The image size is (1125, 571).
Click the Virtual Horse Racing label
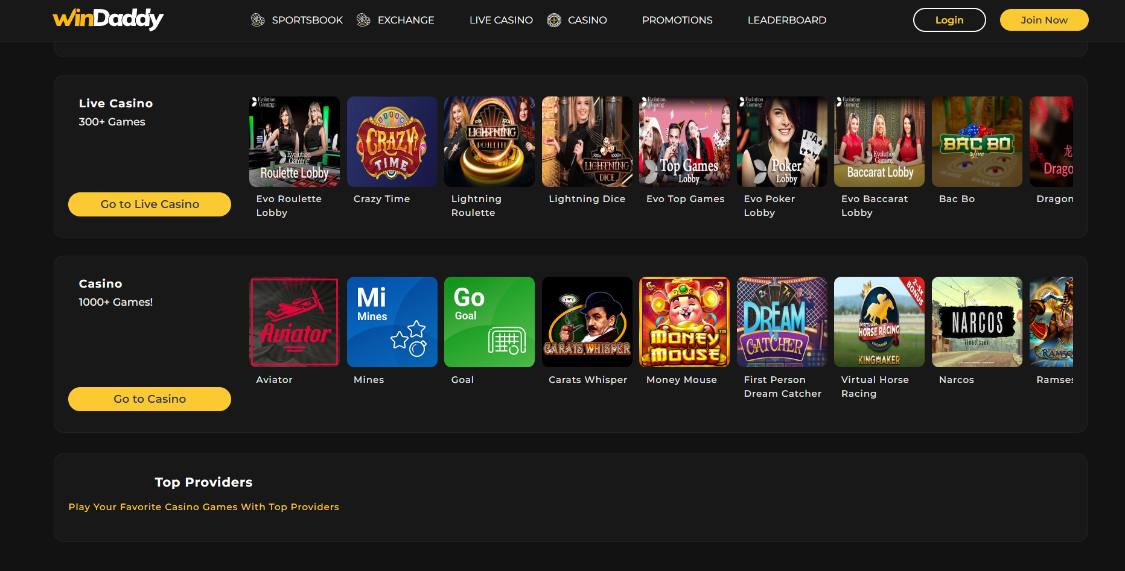(875, 386)
